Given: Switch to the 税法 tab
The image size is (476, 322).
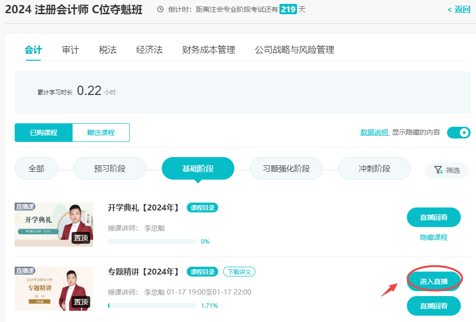Looking at the screenshot, I should click(x=107, y=49).
